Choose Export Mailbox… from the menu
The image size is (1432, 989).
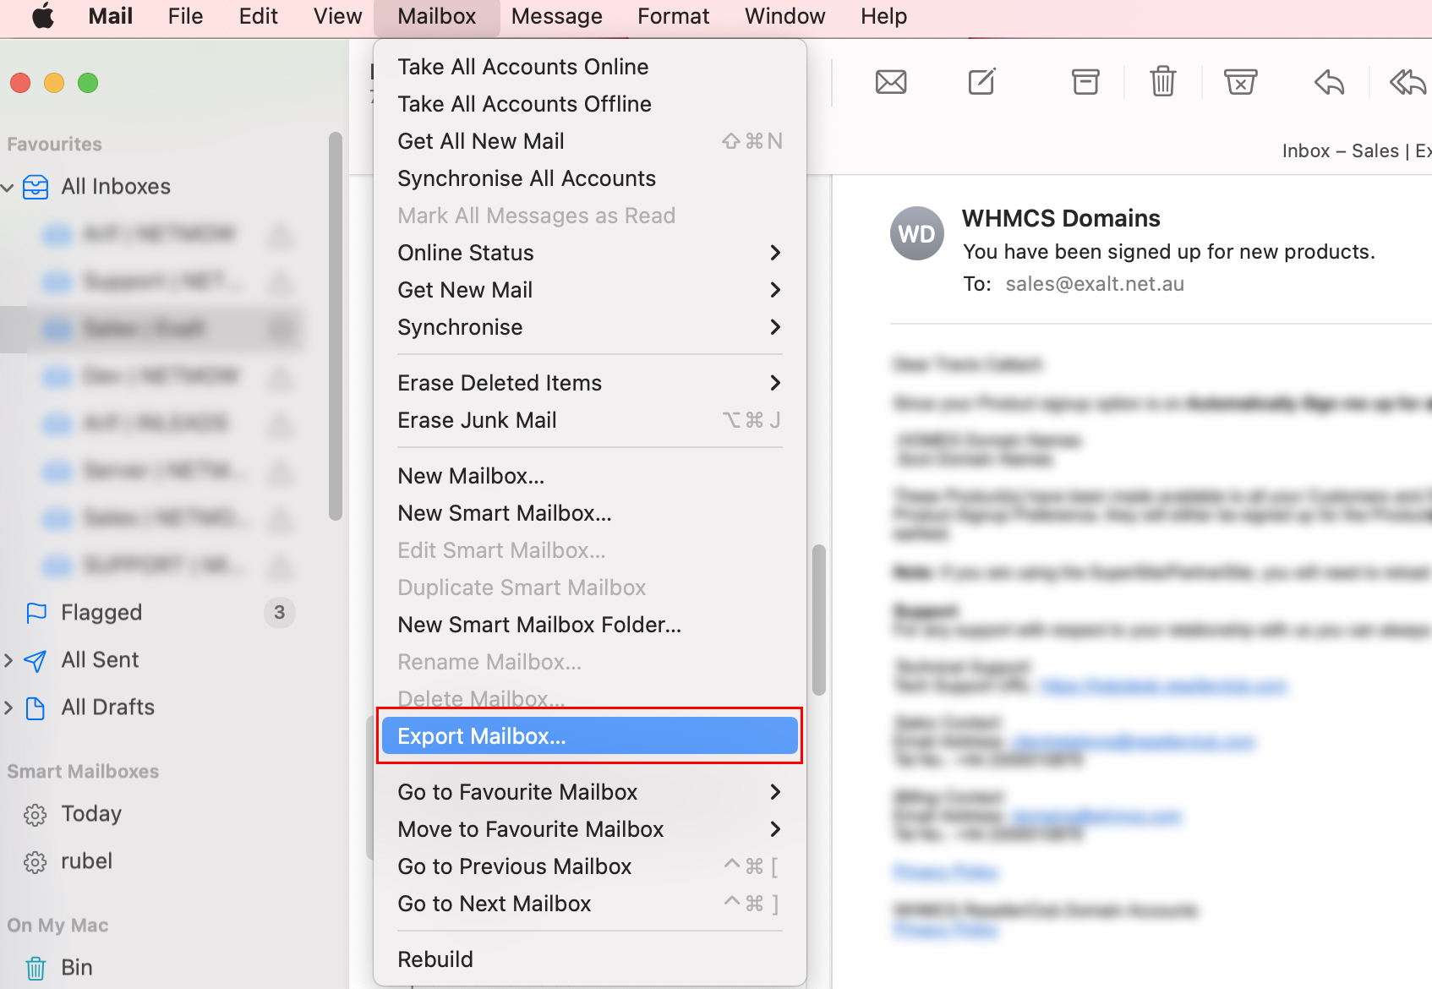589,736
